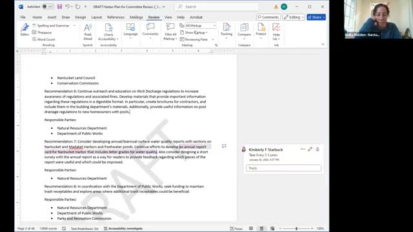The height and width of the screenshot is (232, 413).
Task: Switch to the References tab
Action: (x=116, y=17)
